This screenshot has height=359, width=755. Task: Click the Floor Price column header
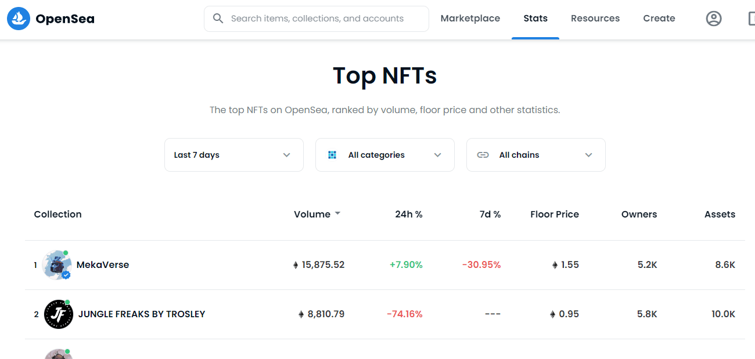coord(555,214)
